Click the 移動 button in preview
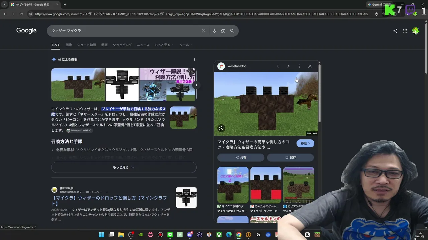 point(305,143)
